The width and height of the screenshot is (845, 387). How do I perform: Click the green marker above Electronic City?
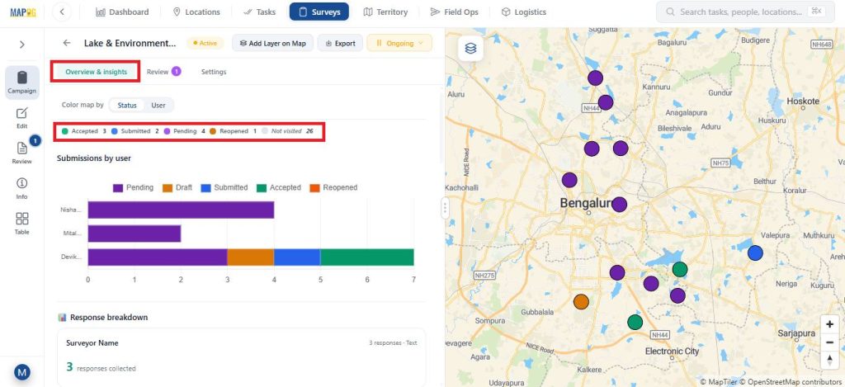[635, 323]
